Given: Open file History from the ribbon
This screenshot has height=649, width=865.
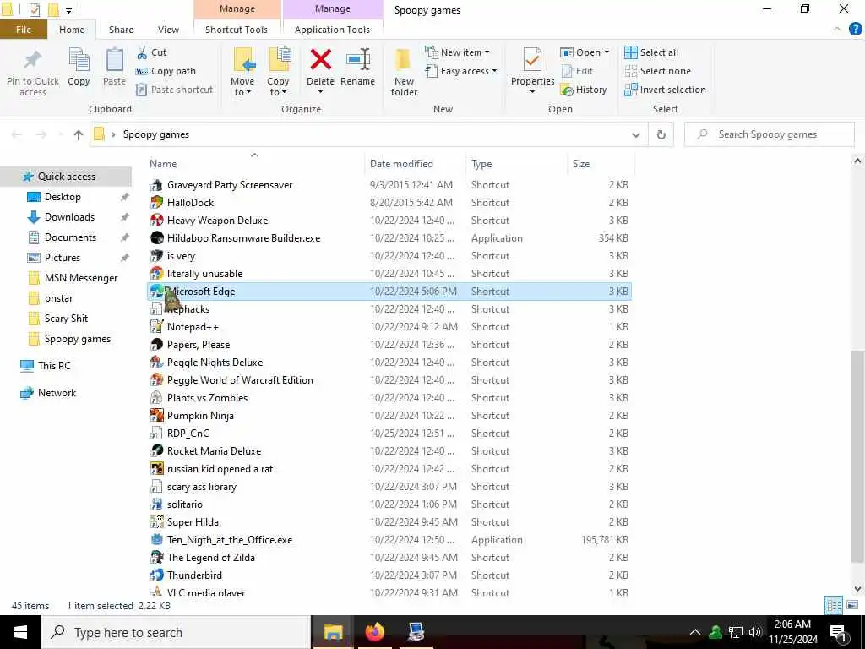Looking at the screenshot, I should pos(584,90).
